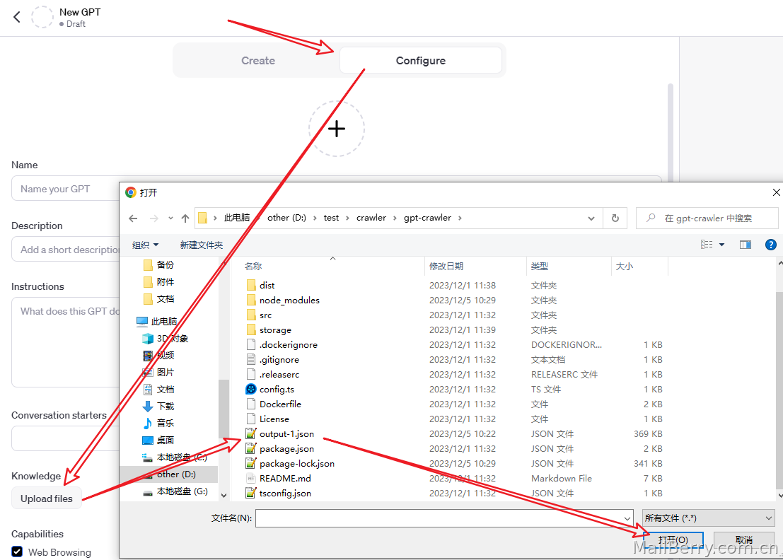Open the help icon in file dialog

tap(770, 245)
